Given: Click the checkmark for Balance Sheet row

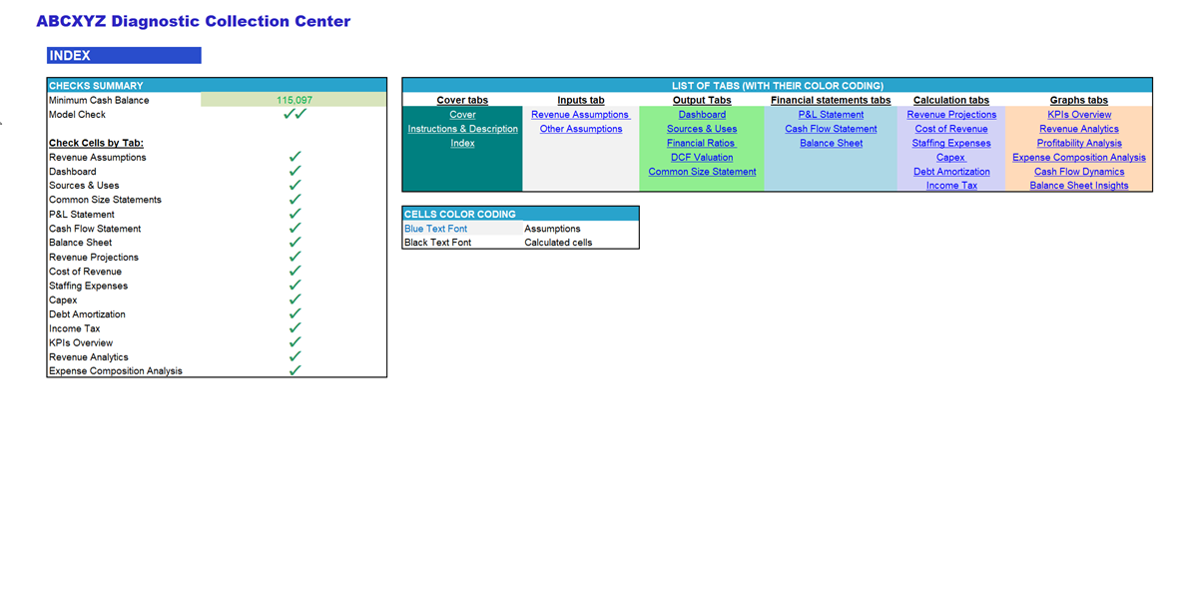Looking at the screenshot, I should click(x=295, y=243).
